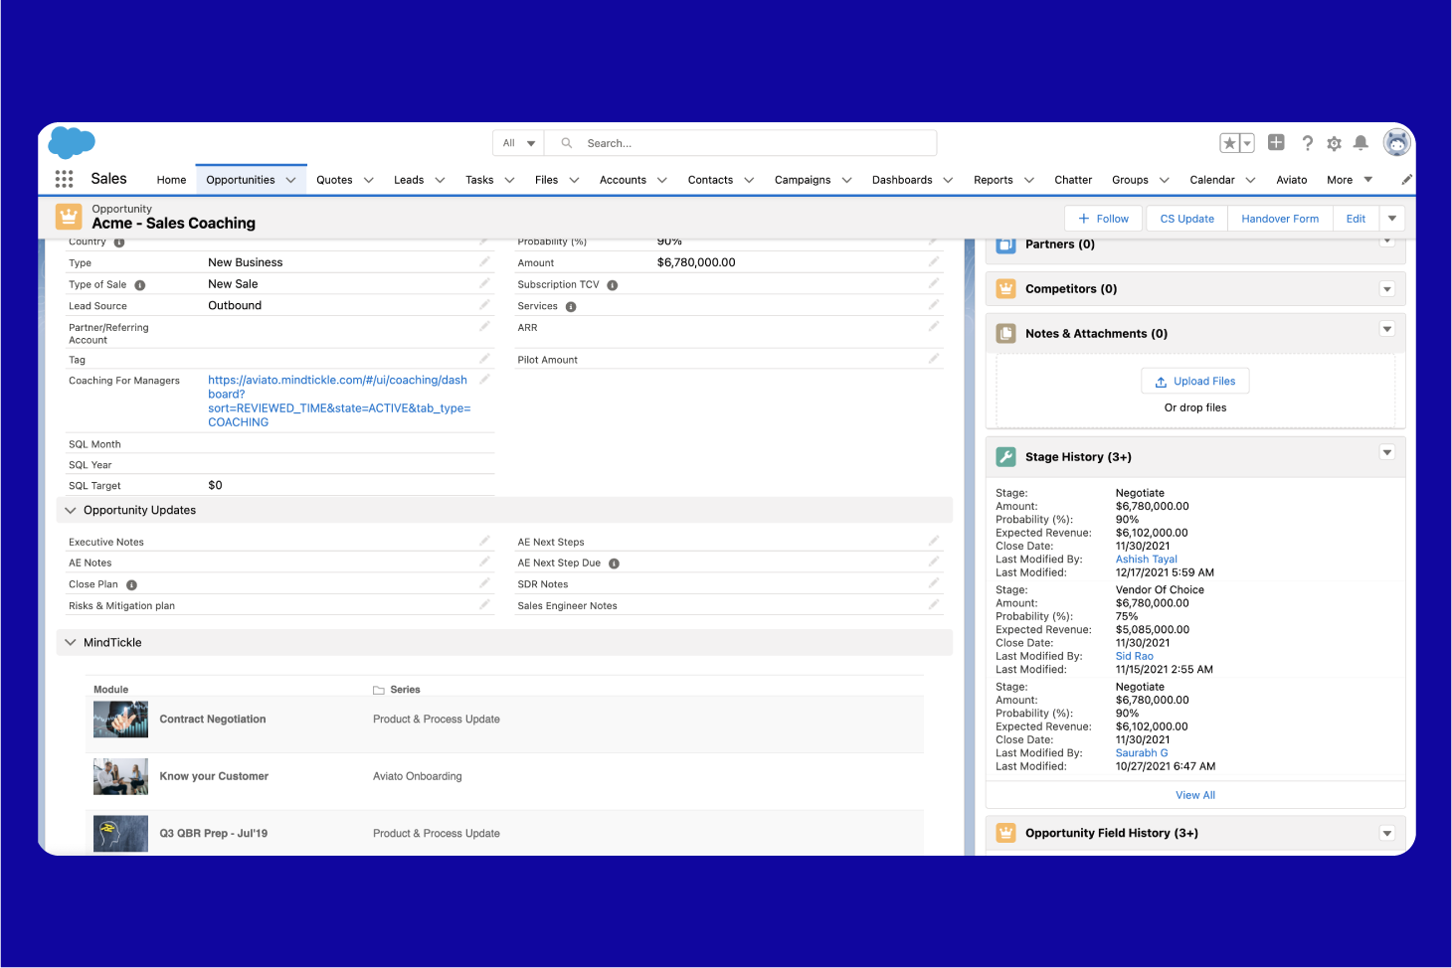The image size is (1452, 968).
Task: Collapse the Opportunity Updates section
Action: [x=71, y=510]
